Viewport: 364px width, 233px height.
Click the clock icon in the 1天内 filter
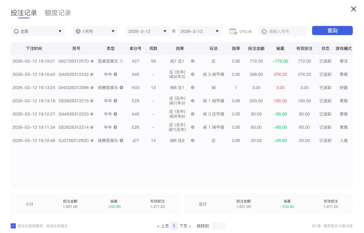pos(78,31)
